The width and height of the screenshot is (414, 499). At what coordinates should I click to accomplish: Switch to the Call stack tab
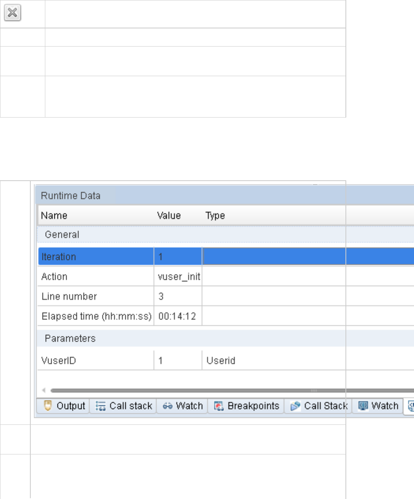pyautogui.click(x=123, y=406)
